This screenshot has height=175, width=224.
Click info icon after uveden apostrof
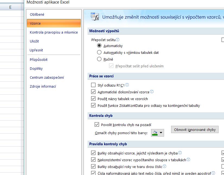click(213, 173)
